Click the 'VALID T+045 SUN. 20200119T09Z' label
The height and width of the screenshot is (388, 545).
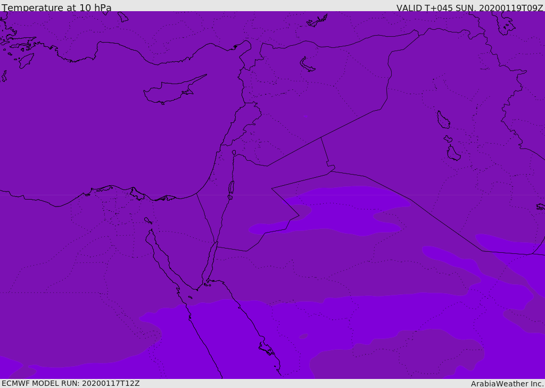coord(469,7)
